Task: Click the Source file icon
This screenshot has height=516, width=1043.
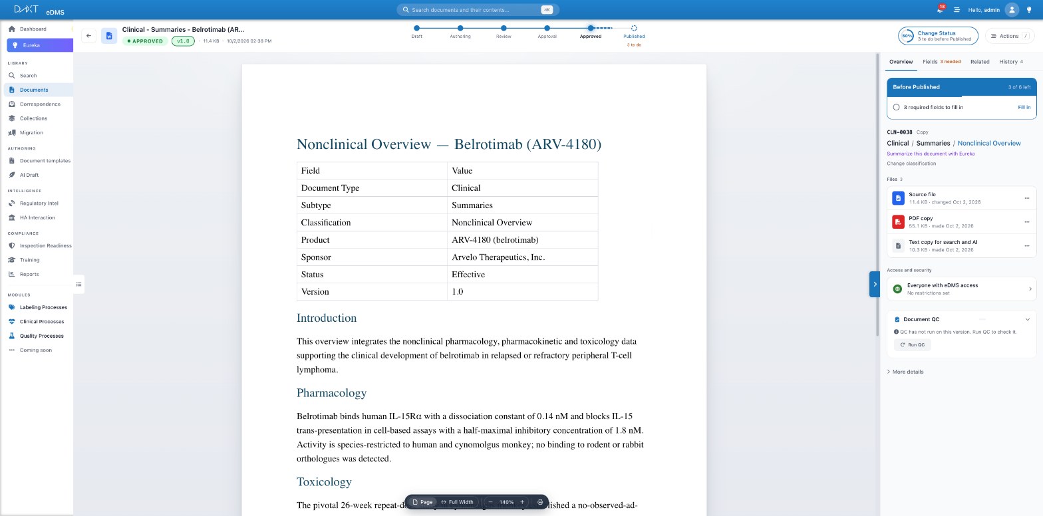Action: (898, 198)
